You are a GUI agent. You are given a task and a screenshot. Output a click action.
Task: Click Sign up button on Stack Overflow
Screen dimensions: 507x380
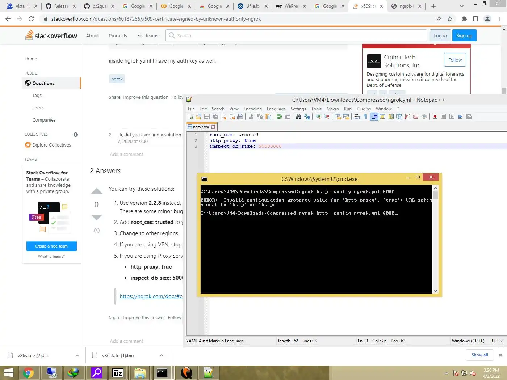pos(464,35)
